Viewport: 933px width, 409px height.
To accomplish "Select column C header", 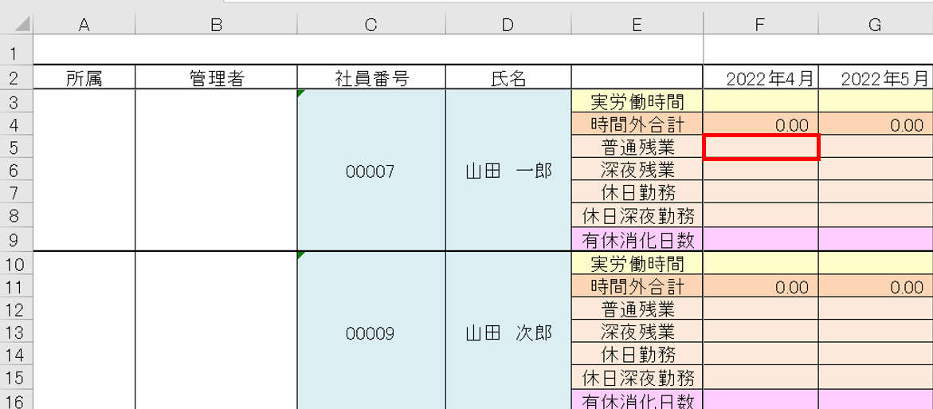I will tap(371, 25).
